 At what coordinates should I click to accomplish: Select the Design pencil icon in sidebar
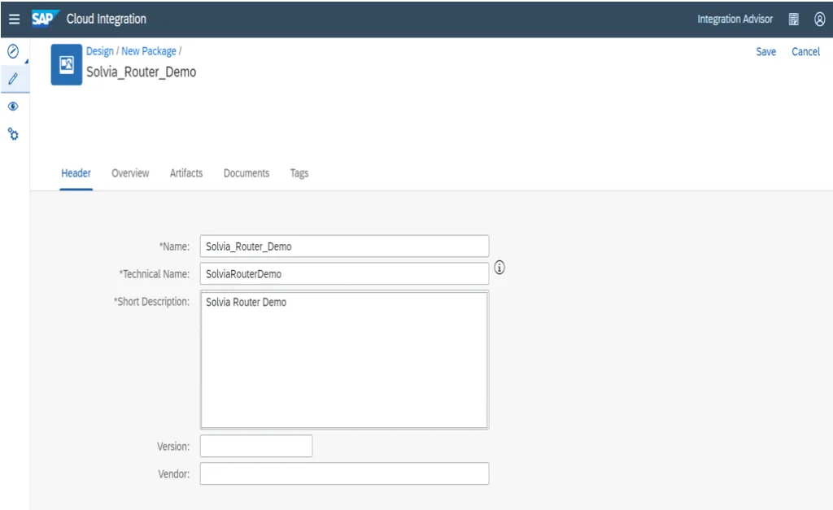pos(13,79)
